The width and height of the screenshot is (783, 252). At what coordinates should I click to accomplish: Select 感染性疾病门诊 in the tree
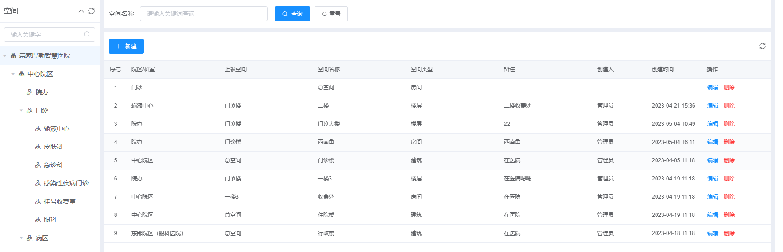pyautogui.click(x=66, y=183)
